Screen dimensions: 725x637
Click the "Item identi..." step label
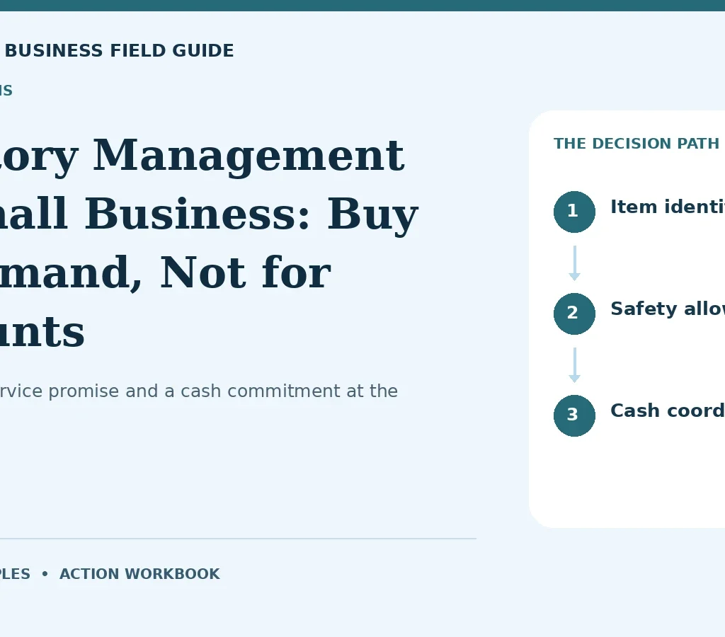(668, 207)
